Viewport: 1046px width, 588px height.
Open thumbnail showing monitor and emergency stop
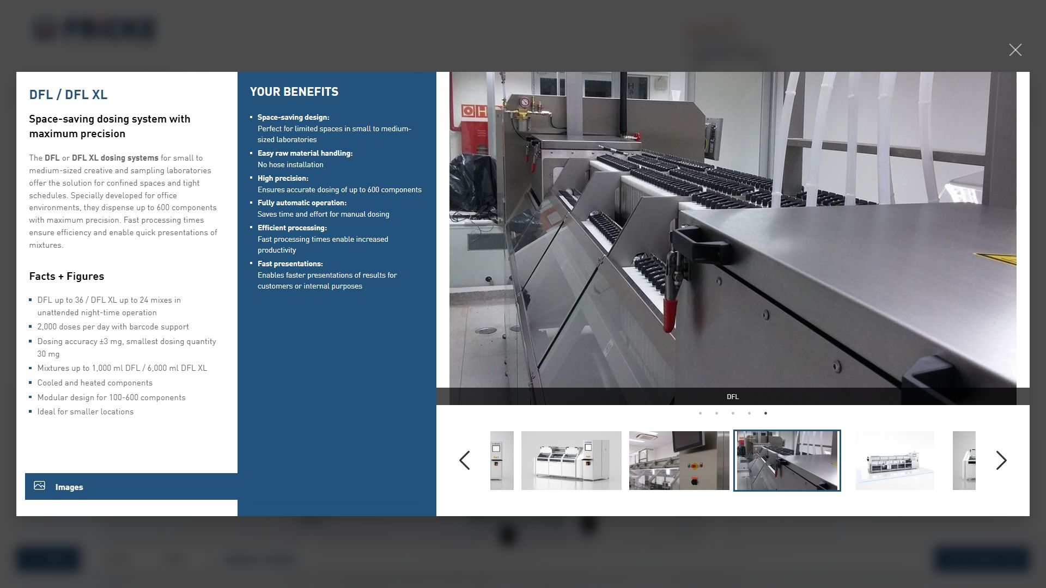click(x=679, y=461)
